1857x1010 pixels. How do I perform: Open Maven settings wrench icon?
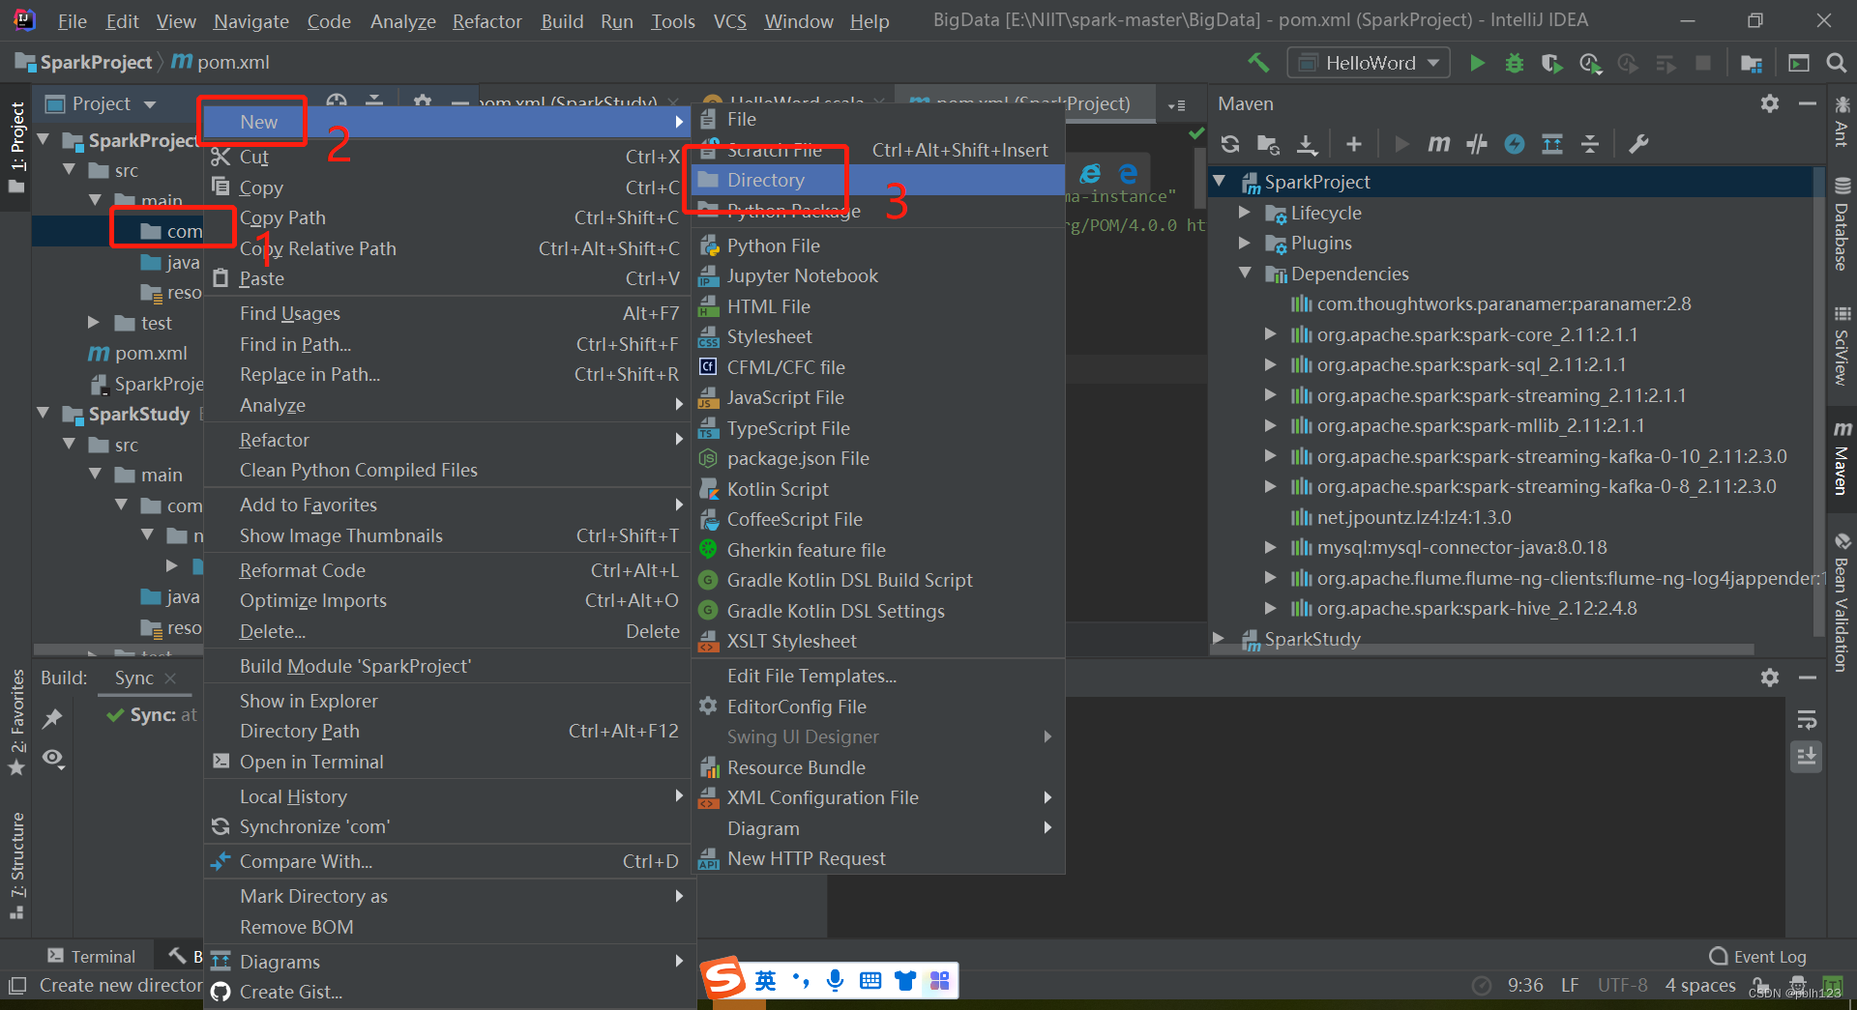coord(1638,144)
